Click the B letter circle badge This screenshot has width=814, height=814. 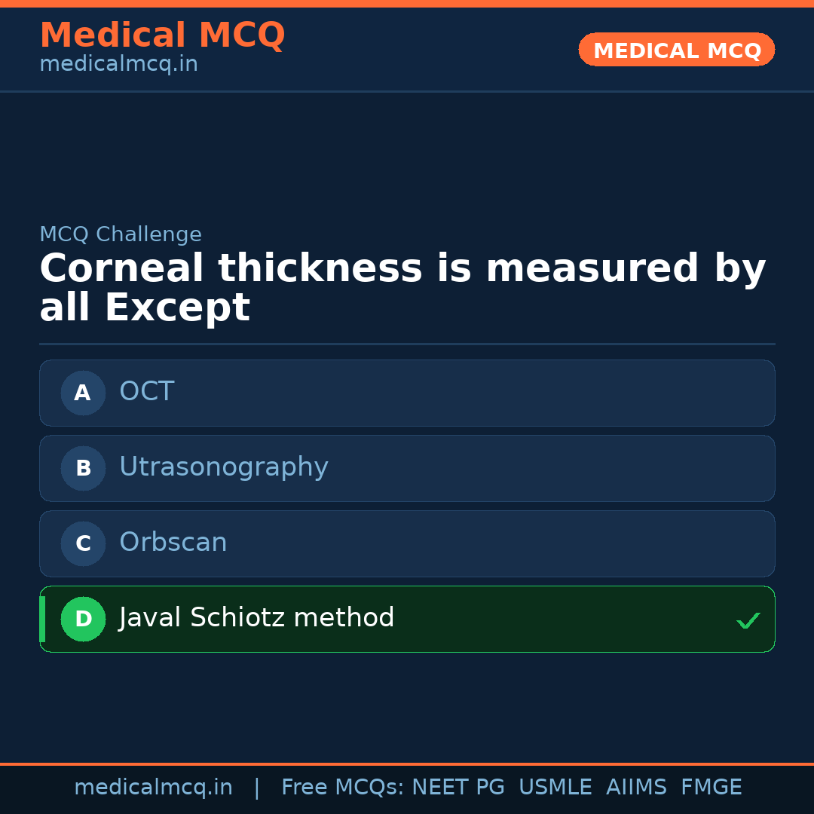click(x=83, y=468)
